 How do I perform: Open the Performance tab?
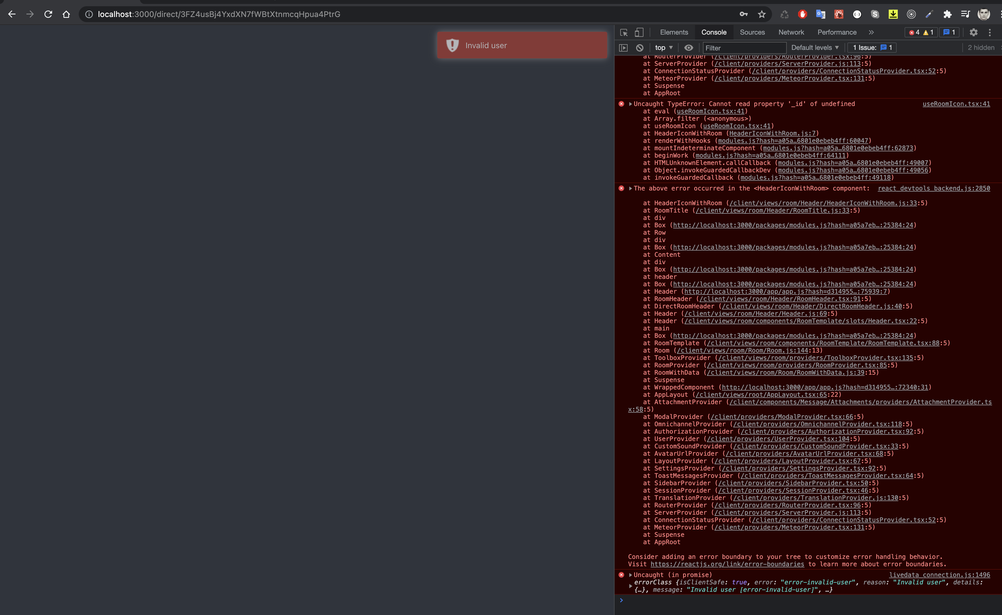tap(837, 32)
